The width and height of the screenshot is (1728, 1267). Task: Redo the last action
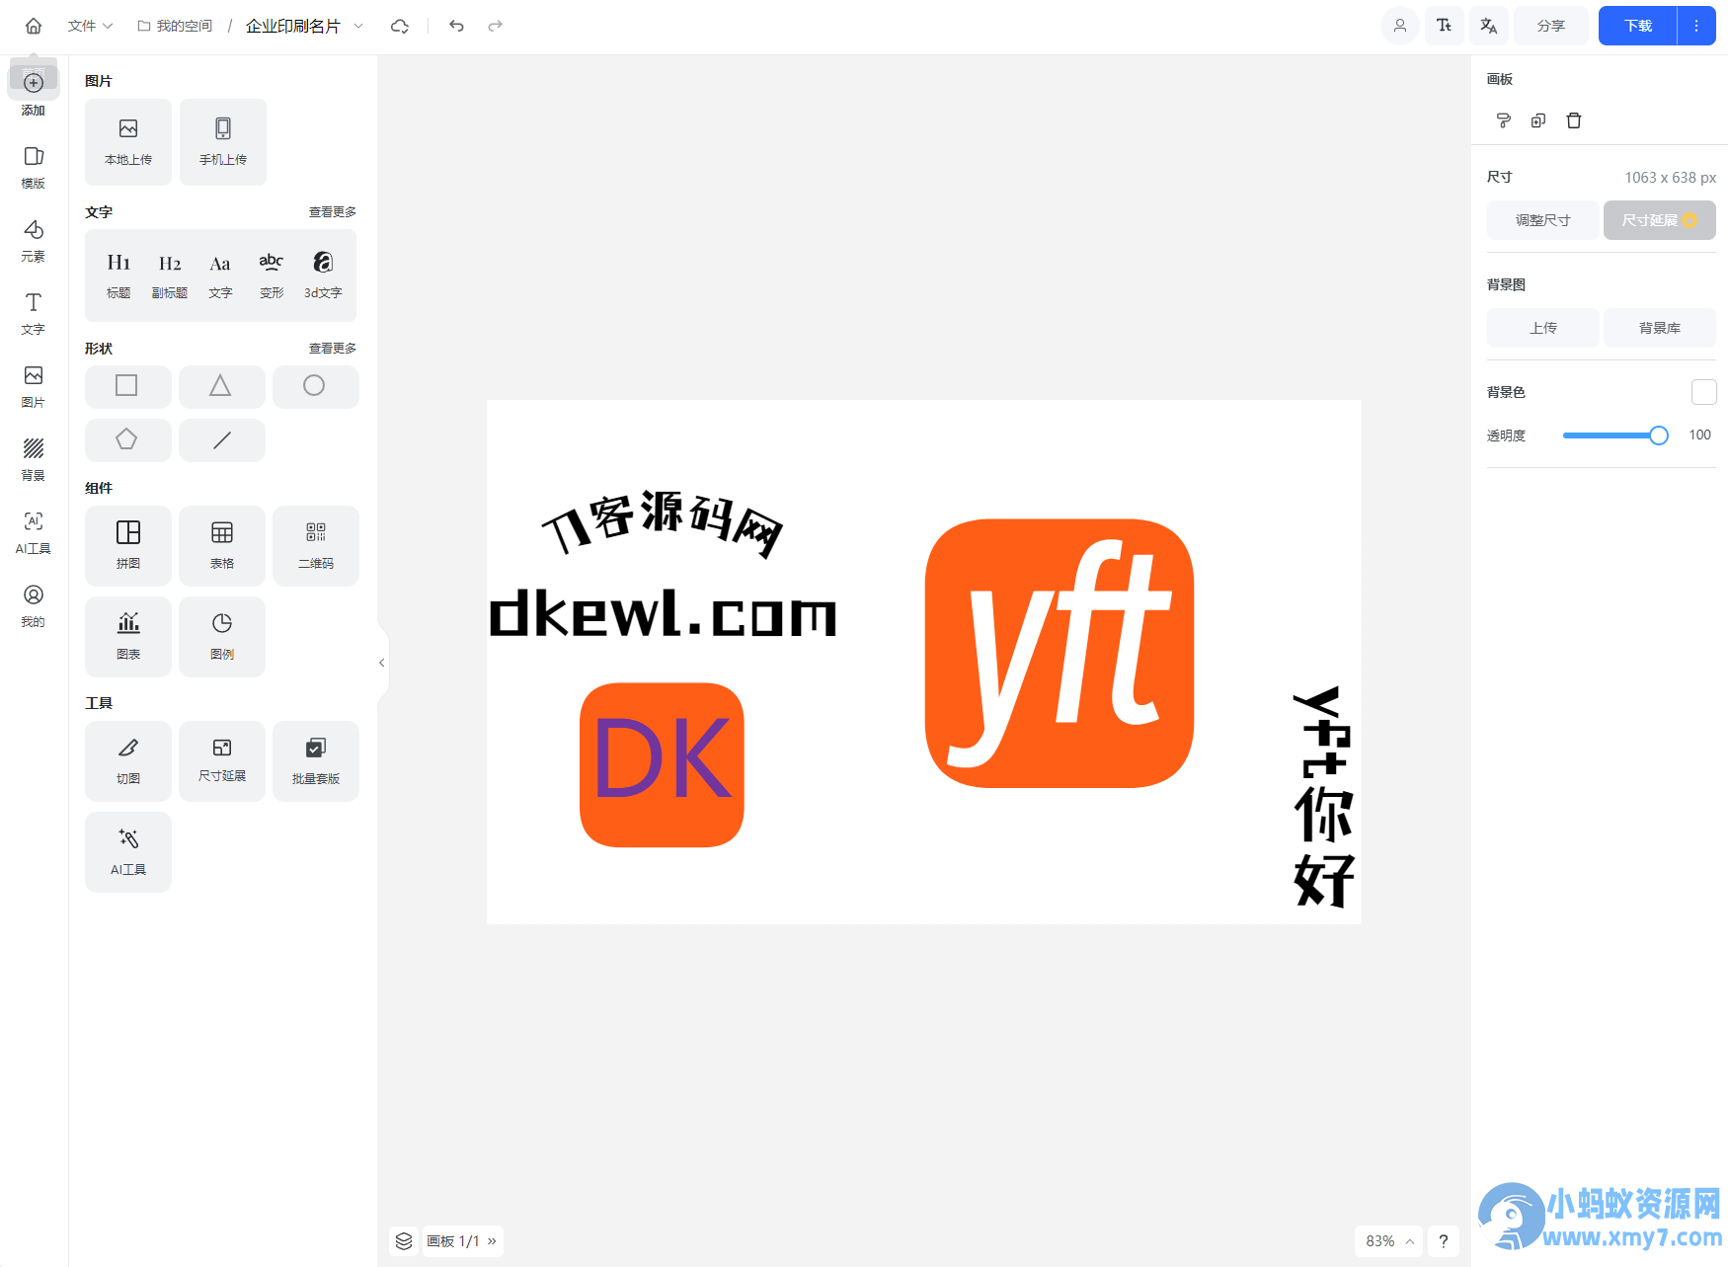tap(496, 26)
